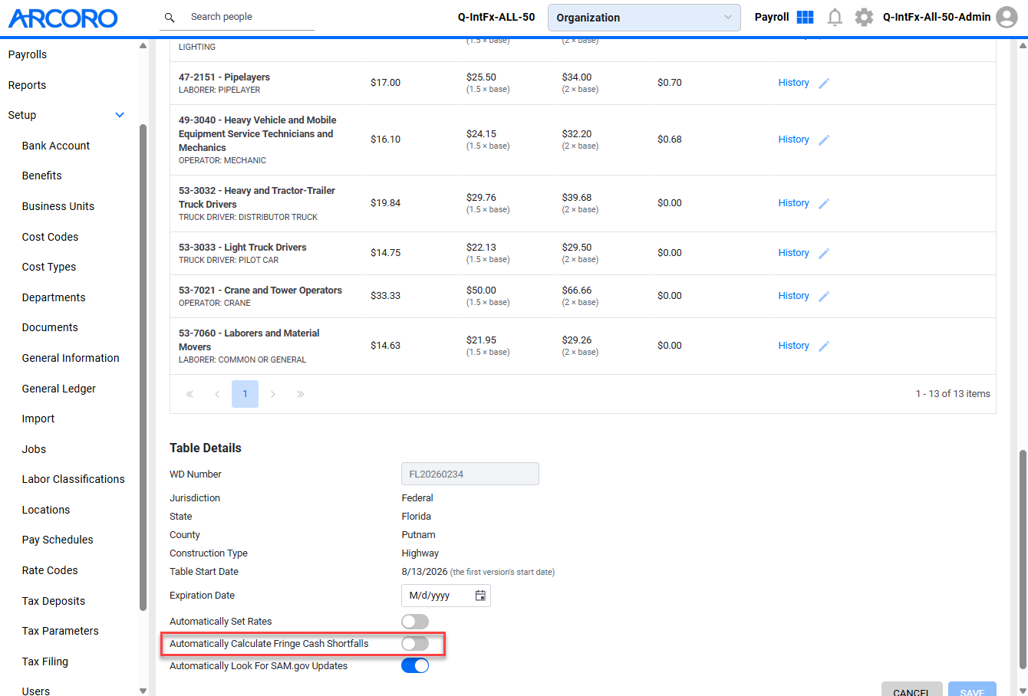The width and height of the screenshot is (1028, 696).
Task: Edit the Pipelayers rate row pencil
Action: 824,83
